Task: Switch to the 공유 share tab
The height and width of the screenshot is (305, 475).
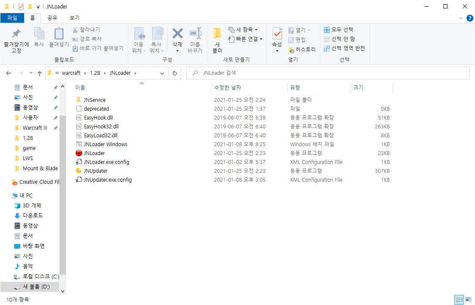Action: (x=52, y=18)
